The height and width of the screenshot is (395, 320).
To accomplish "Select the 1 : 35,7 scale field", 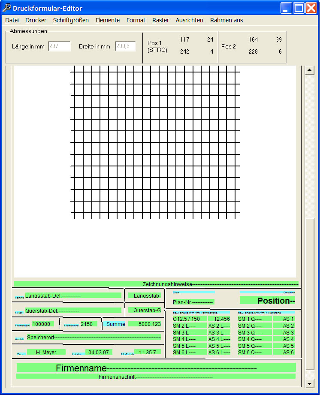I will (148, 352).
